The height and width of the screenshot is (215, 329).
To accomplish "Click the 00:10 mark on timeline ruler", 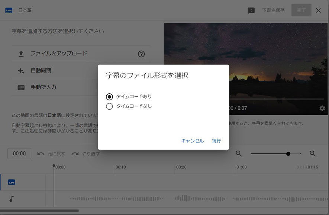I will [x=121, y=167].
